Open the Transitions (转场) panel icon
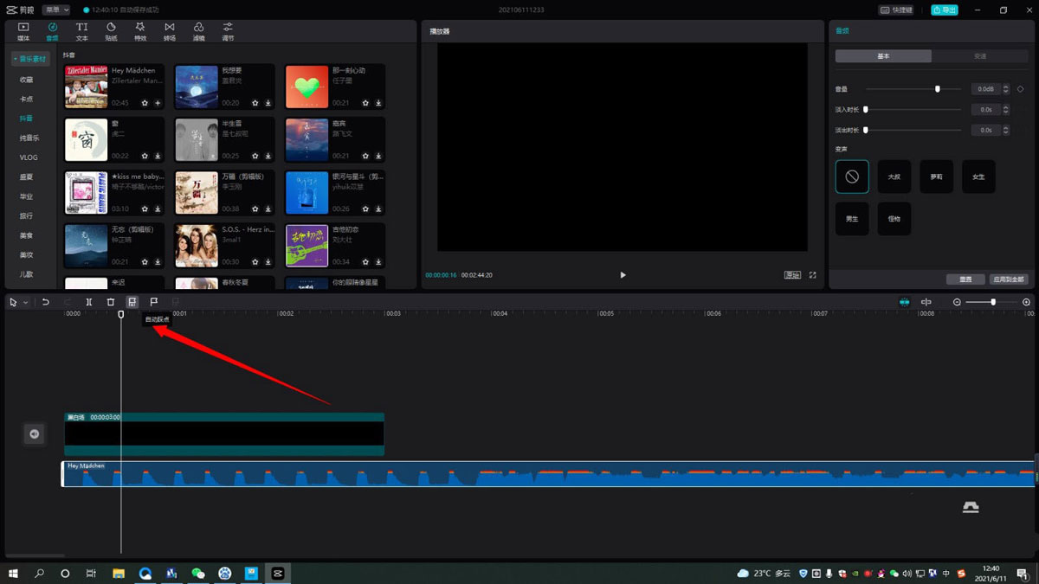 pos(169,32)
